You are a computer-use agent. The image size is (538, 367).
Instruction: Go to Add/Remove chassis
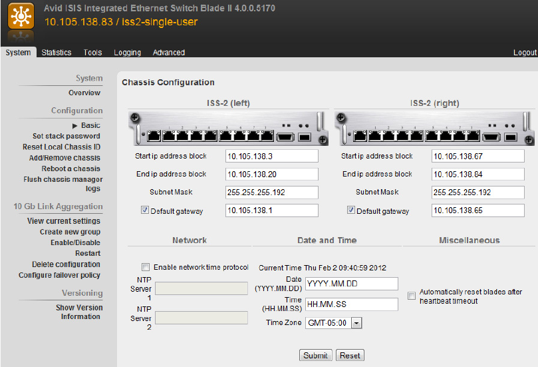(x=65, y=158)
